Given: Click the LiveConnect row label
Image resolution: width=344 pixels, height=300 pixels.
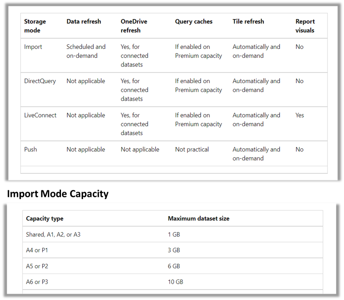Looking at the screenshot, I should coord(40,115).
